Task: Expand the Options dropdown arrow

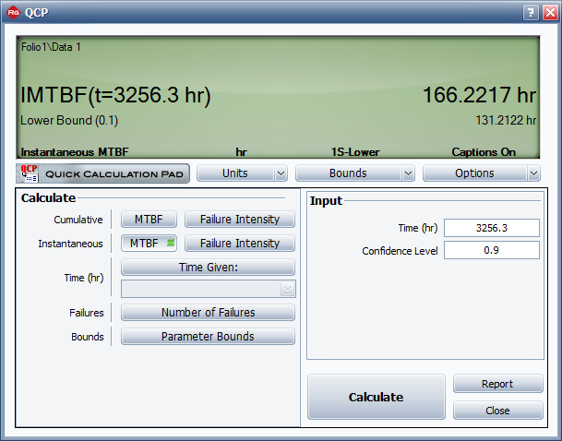Action: (533, 173)
